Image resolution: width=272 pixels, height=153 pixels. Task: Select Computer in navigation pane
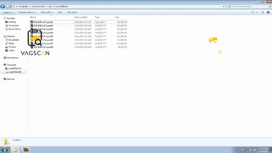11,65
